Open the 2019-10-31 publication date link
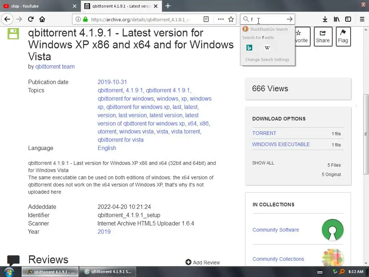Screen dimensions: 369x277 [112, 82]
